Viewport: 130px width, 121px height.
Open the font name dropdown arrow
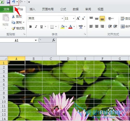[62, 18]
